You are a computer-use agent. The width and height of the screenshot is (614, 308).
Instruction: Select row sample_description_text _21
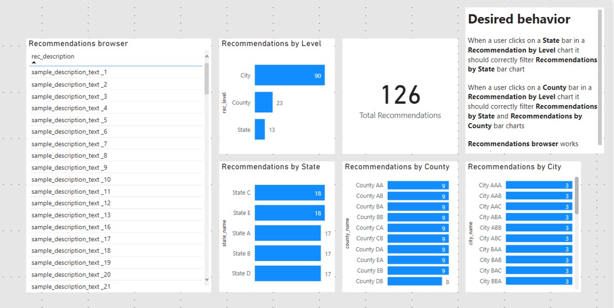[x=116, y=286]
